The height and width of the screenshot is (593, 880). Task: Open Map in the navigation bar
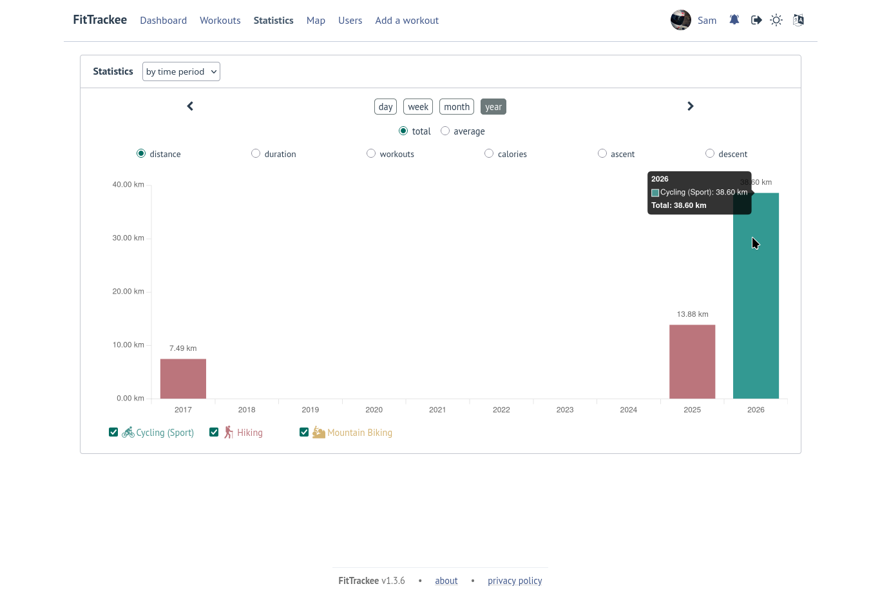316,21
